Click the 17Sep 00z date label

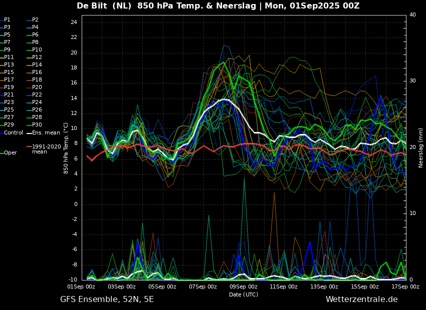pos(405,286)
